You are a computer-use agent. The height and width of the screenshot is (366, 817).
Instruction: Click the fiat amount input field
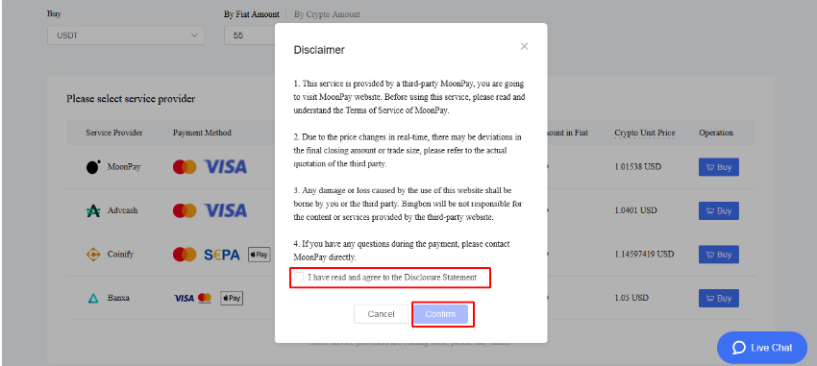250,36
